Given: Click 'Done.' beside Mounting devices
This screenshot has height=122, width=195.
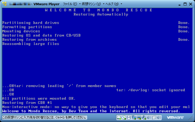Looking at the screenshot, I should click(184, 31).
